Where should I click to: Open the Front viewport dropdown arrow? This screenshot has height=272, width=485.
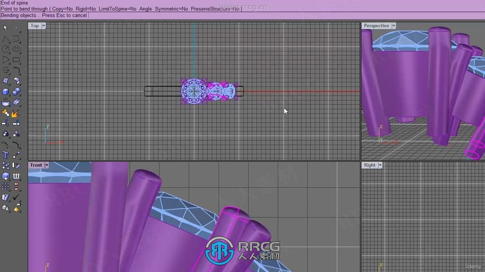tap(47, 165)
